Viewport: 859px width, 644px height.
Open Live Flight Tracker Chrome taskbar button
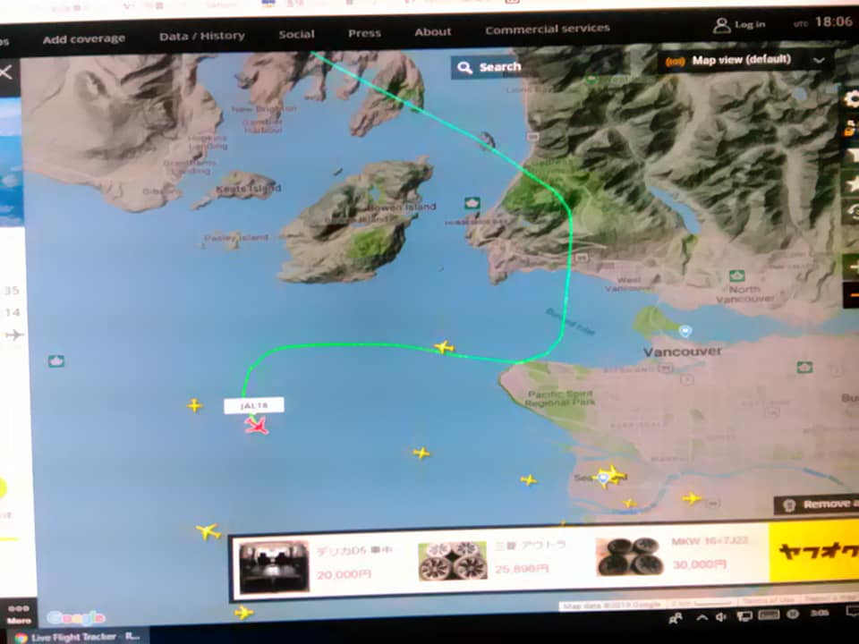pyautogui.click(x=77, y=637)
